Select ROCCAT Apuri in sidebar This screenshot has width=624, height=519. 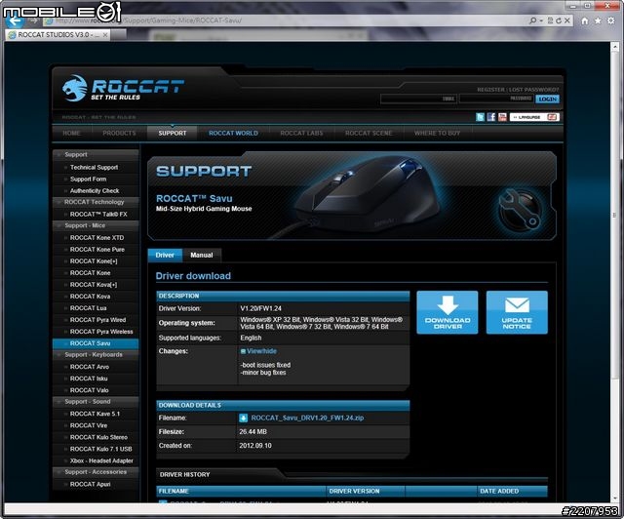click(90, 484)
